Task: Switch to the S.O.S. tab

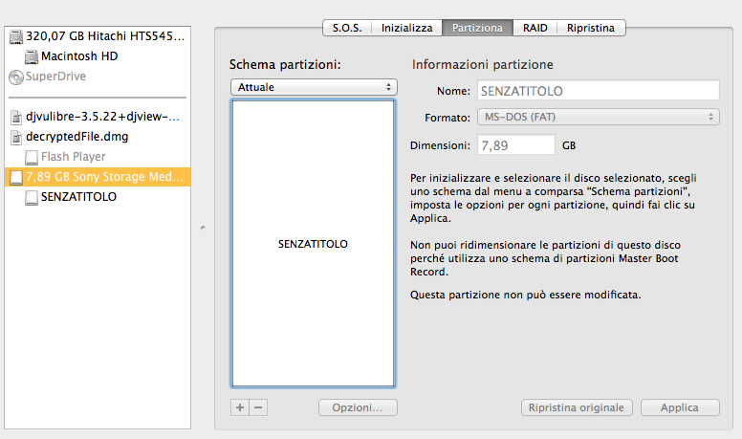Action: (x=346, y=28)
